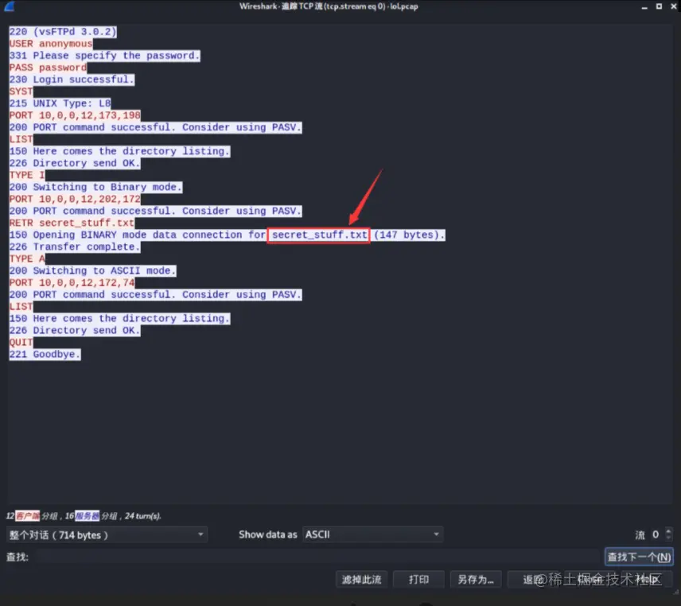
Task: Open the entire conversation (714 bytes) dropdown
Action: (107, 534)
